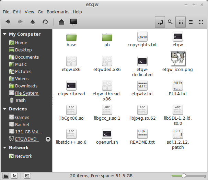Select the pb folder
This screenshot has height=180, width=208.
click(107, 40)
